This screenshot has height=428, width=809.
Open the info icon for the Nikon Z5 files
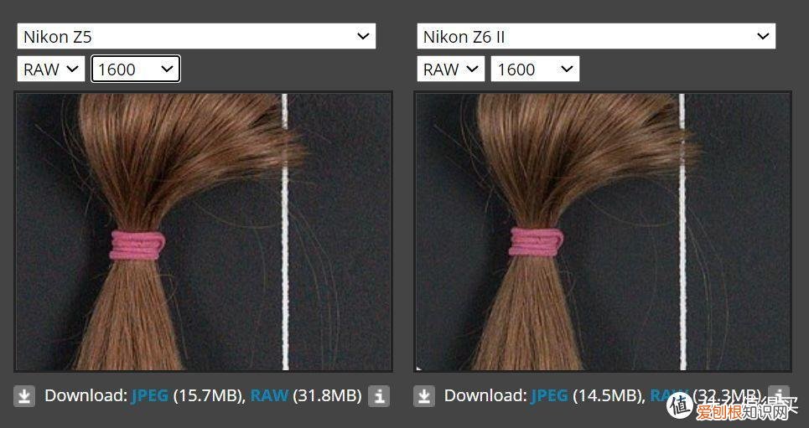pos(379,396)
